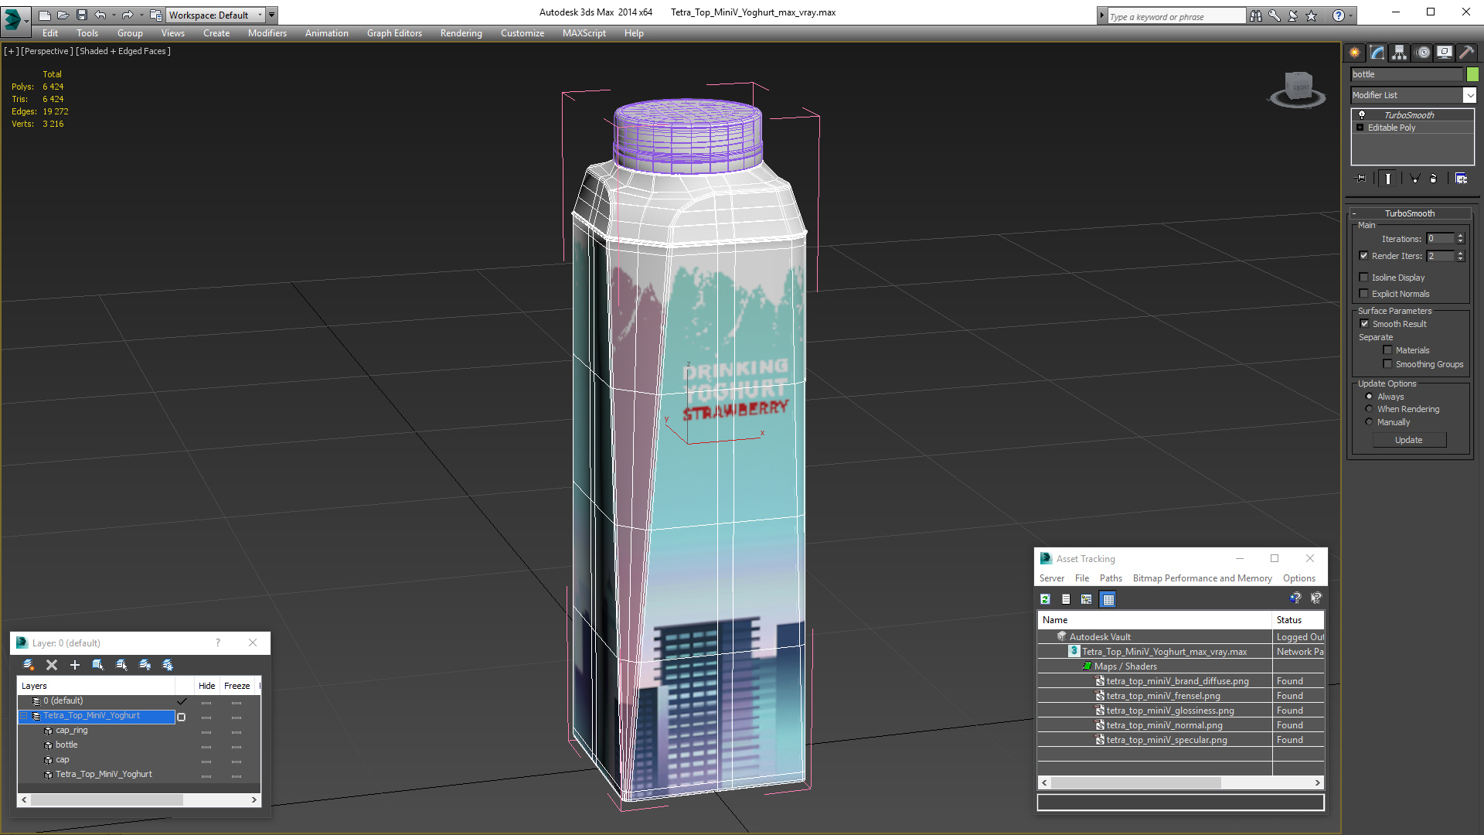Open the Modifiers menu
The width and height of the screenshot is (1484, 835).
coord(267,33)
